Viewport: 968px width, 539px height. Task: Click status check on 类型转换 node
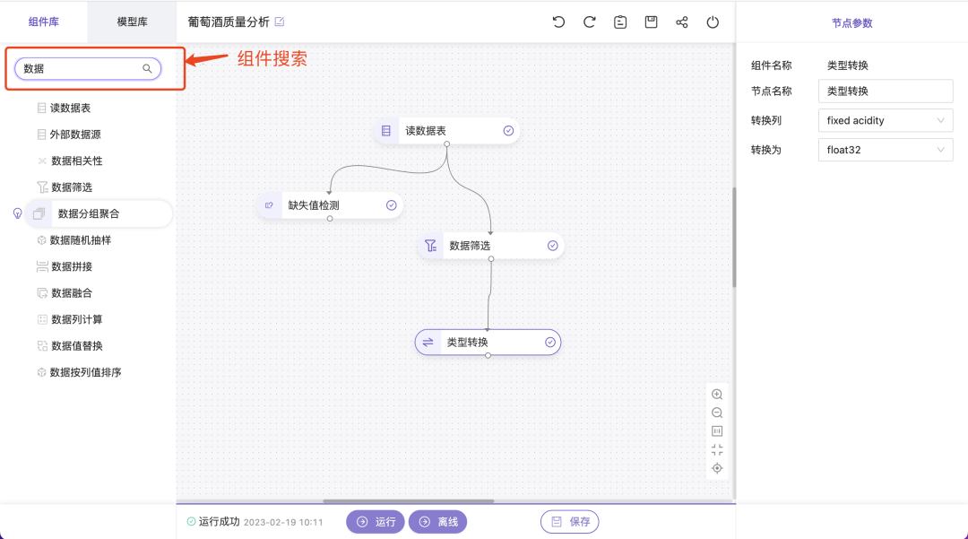point(550,342)
